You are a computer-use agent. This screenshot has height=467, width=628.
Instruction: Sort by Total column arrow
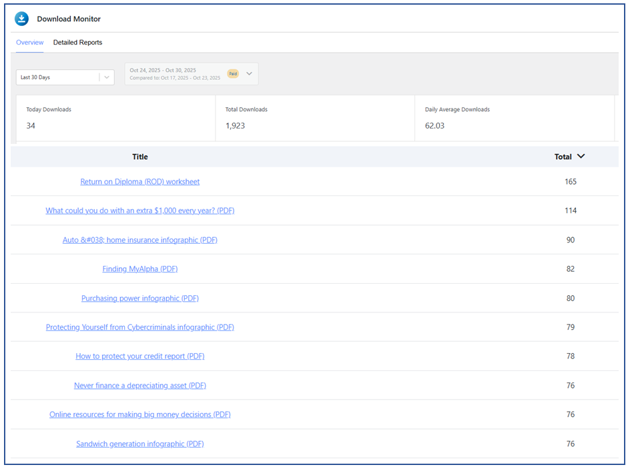[581, 157]
